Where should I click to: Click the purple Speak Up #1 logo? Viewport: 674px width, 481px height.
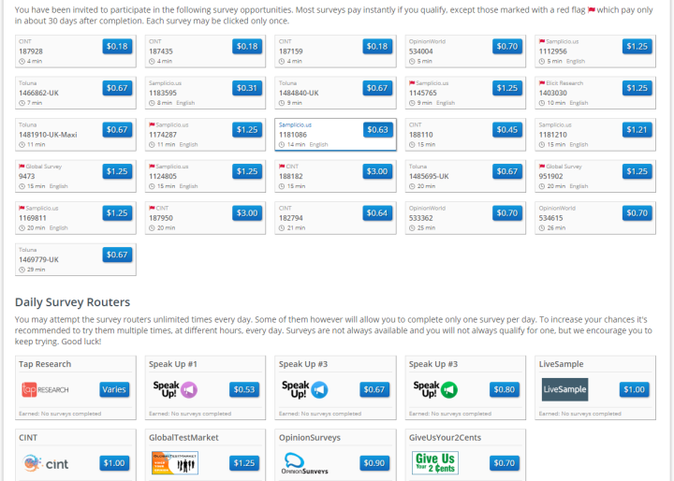click(x=175, y=389)
